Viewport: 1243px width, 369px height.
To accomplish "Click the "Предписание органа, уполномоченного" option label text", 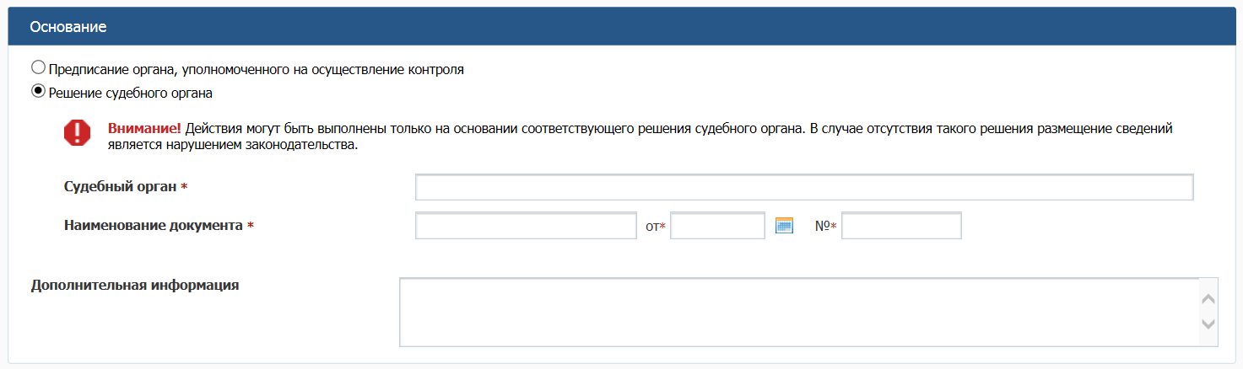I will point(257,69).
